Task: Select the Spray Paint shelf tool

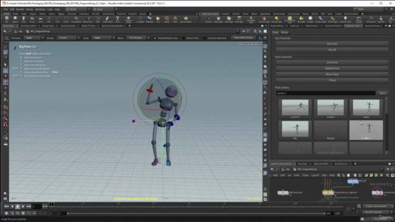Action: pyautogui.click(x=107, y=19)
